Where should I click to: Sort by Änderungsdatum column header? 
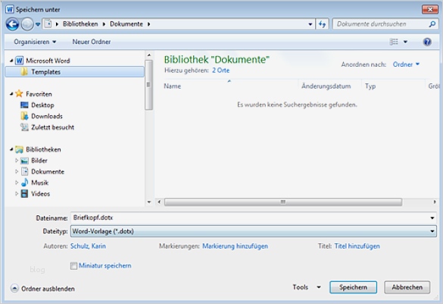point(326,86)
